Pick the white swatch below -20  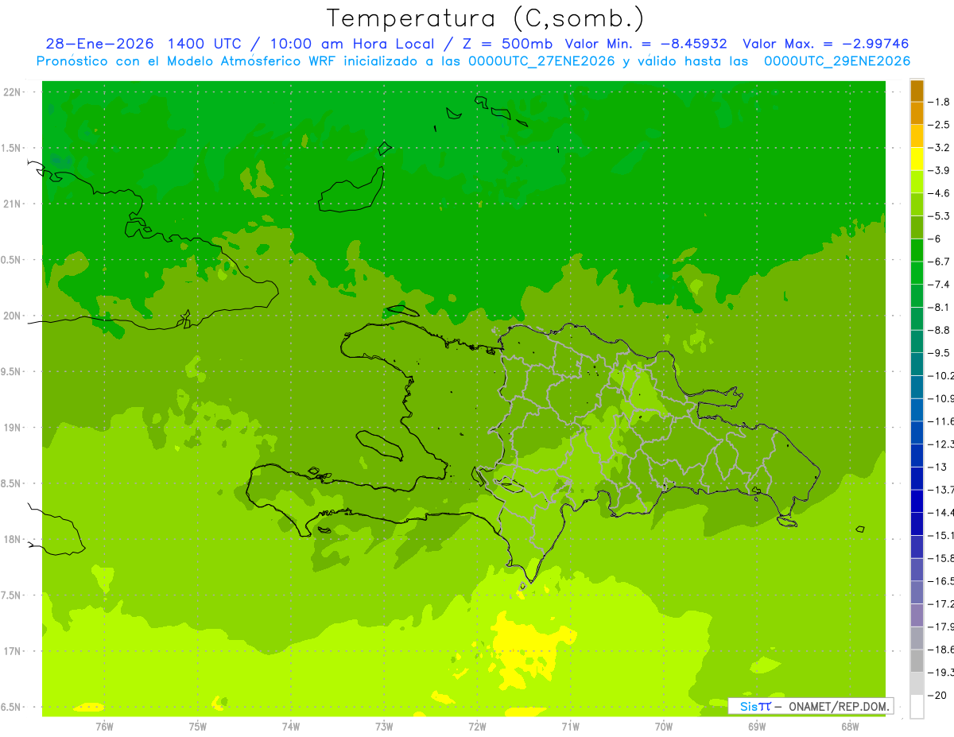click(x=917, y=706)
